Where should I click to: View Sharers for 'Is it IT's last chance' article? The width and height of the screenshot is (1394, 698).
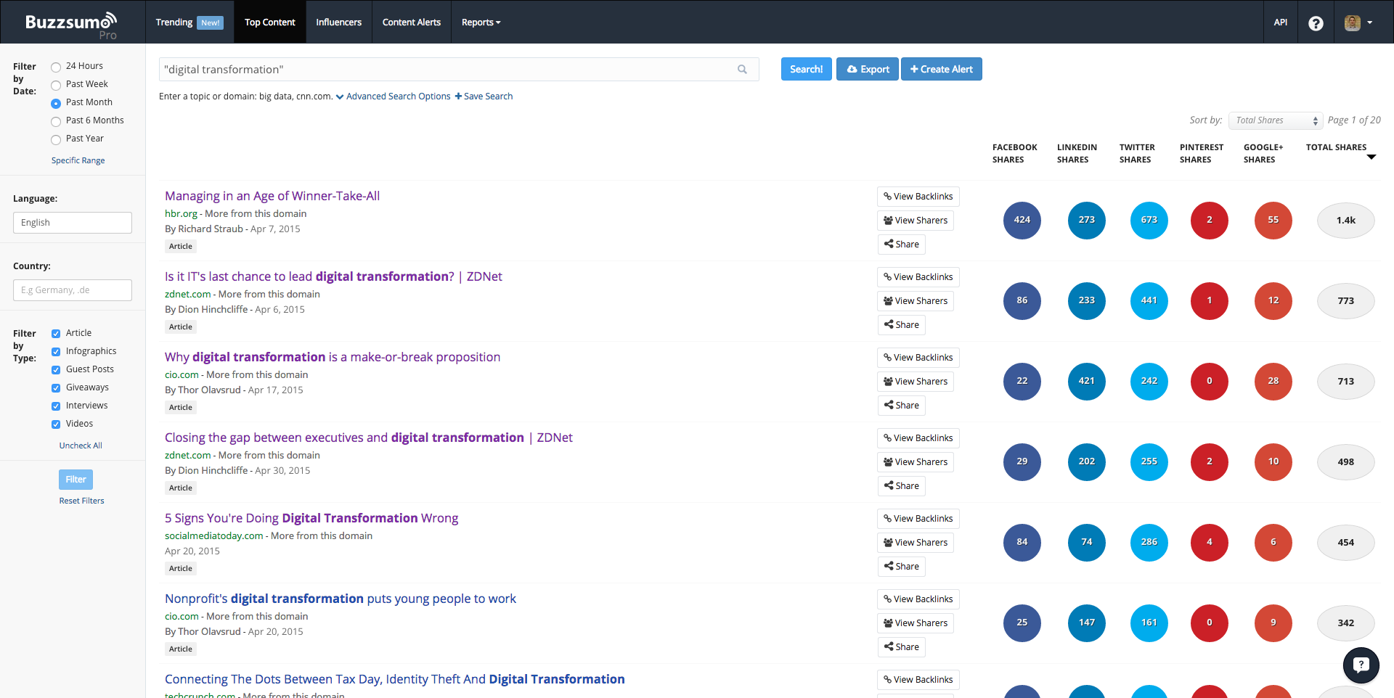tap(916, 301)
